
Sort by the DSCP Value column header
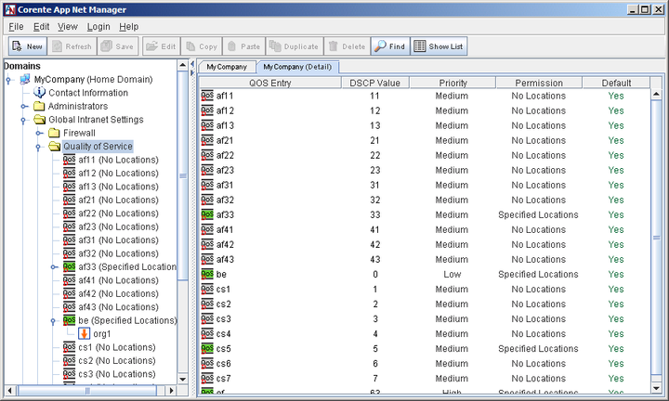375,83
